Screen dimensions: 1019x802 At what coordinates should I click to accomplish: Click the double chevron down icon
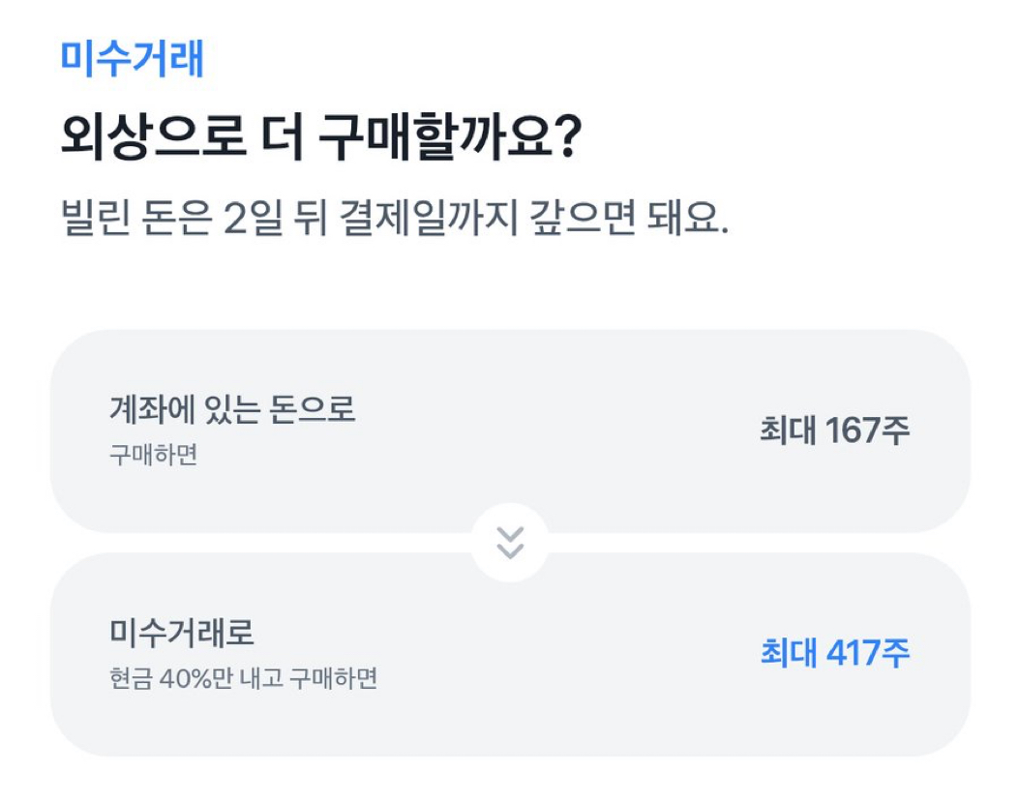[x=510, y=543]
